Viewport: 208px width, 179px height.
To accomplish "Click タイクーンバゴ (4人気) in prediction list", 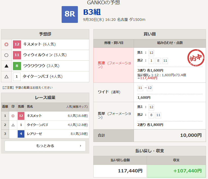I will [43, 76].
